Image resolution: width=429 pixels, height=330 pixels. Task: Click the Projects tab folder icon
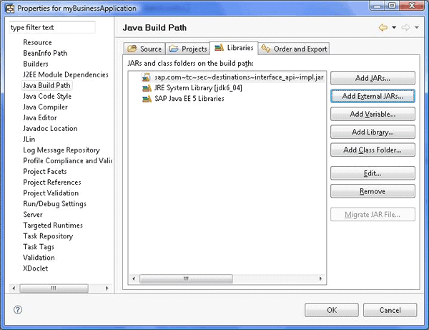174,49
